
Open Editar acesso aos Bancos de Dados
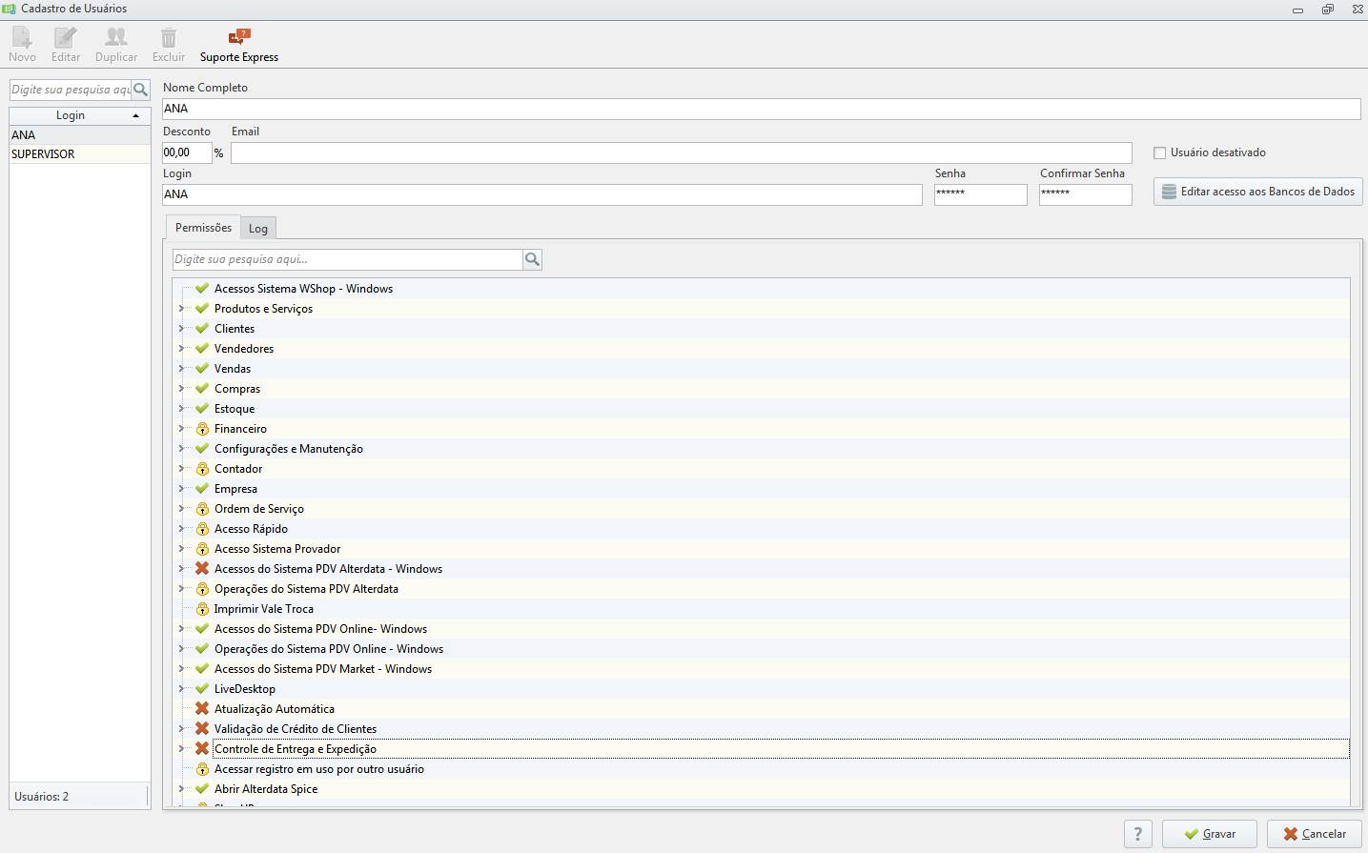click(x=1258, y=192)
